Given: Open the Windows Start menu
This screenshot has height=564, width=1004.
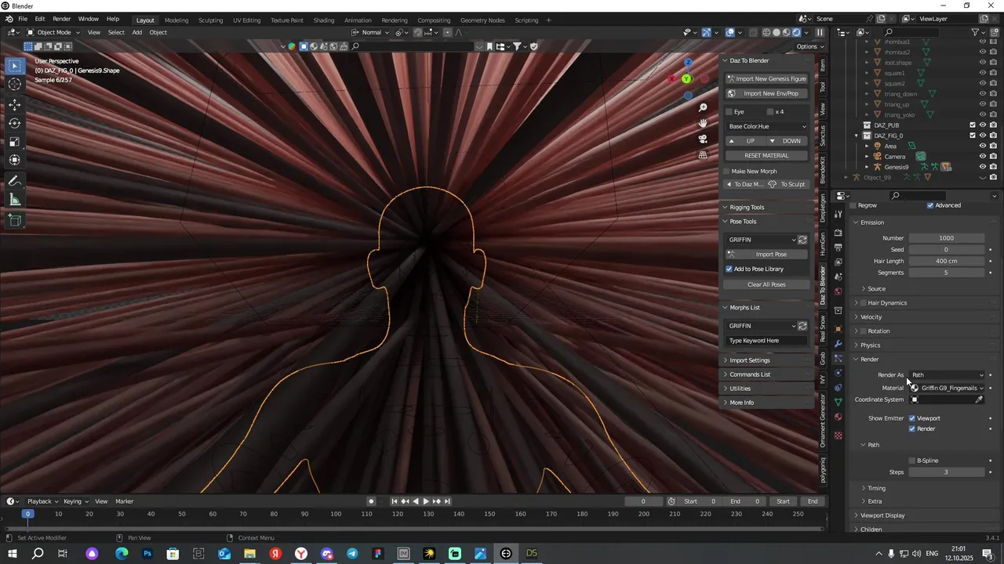Looking at the screenshot, I should pyautogui.click(x=13, y=554).
